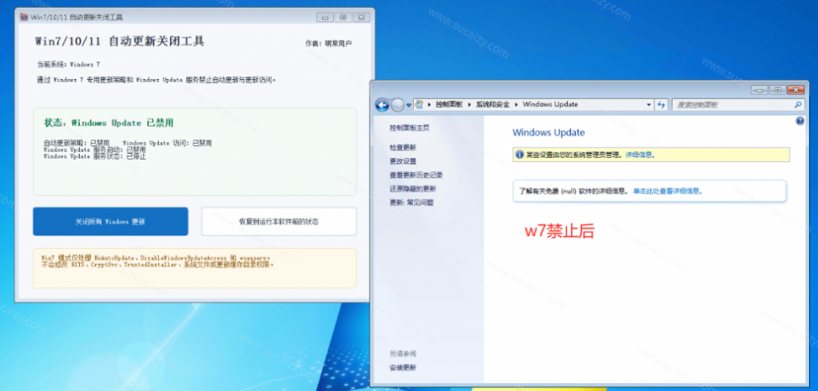Click the 当前系统: Windows 7 text
Image resolution: width=818 pixels, height=391 pixels.
(68, 64)
